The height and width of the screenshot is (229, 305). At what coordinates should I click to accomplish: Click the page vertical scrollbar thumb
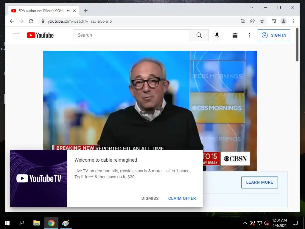(297, 45)
